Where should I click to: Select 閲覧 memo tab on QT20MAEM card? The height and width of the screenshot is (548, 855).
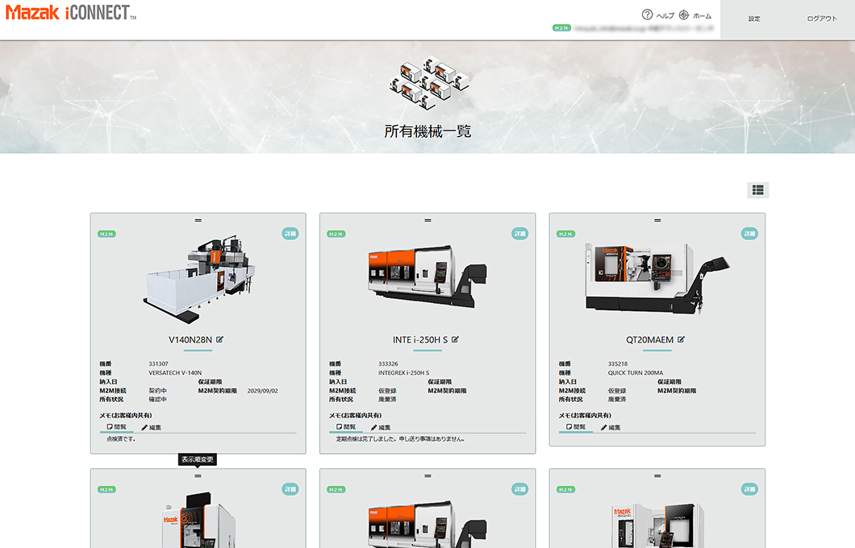click(x=576, y=427)
